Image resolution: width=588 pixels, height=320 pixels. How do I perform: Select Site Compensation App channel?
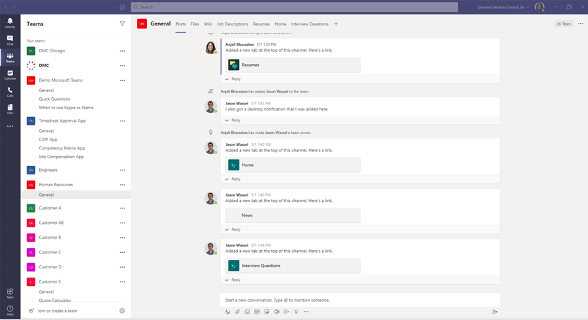61,157
